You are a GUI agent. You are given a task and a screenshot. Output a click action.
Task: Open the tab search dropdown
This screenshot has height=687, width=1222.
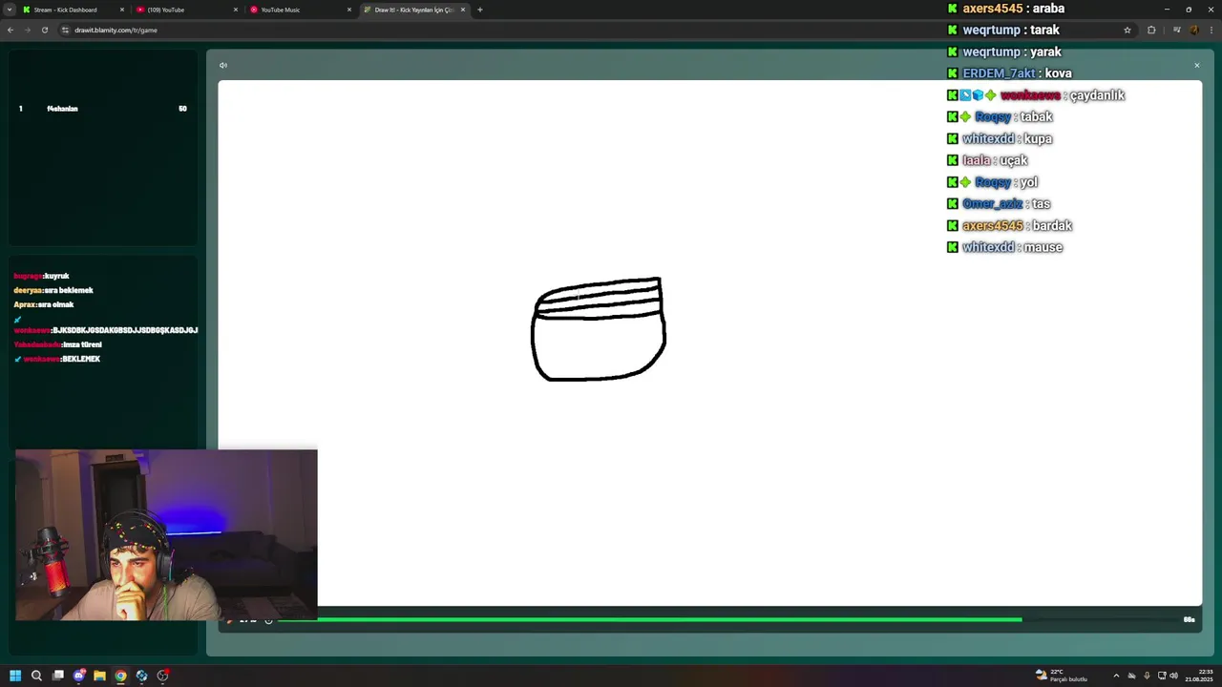[10, 10]
